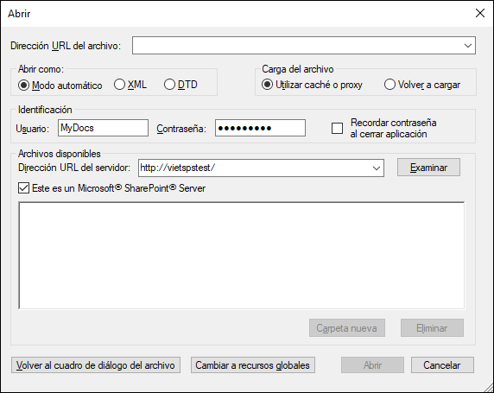
Task: Click inside the file URL input box
Action: tap(297, 46)
